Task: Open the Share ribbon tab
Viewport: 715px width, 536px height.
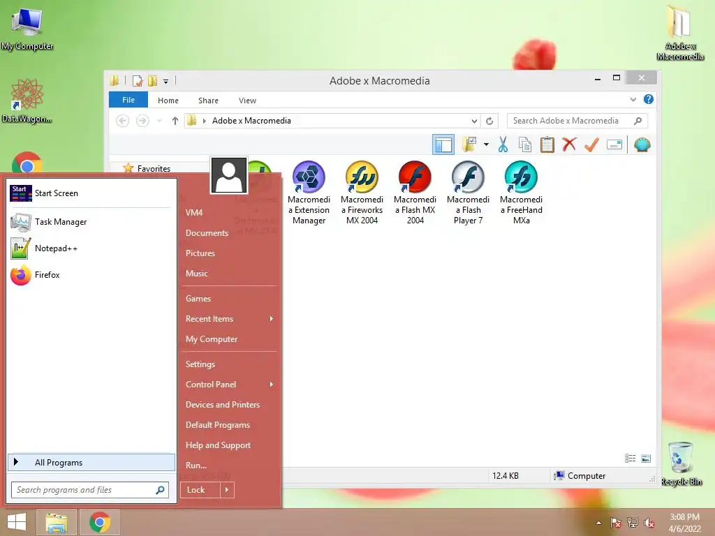Action: (208, 100)
